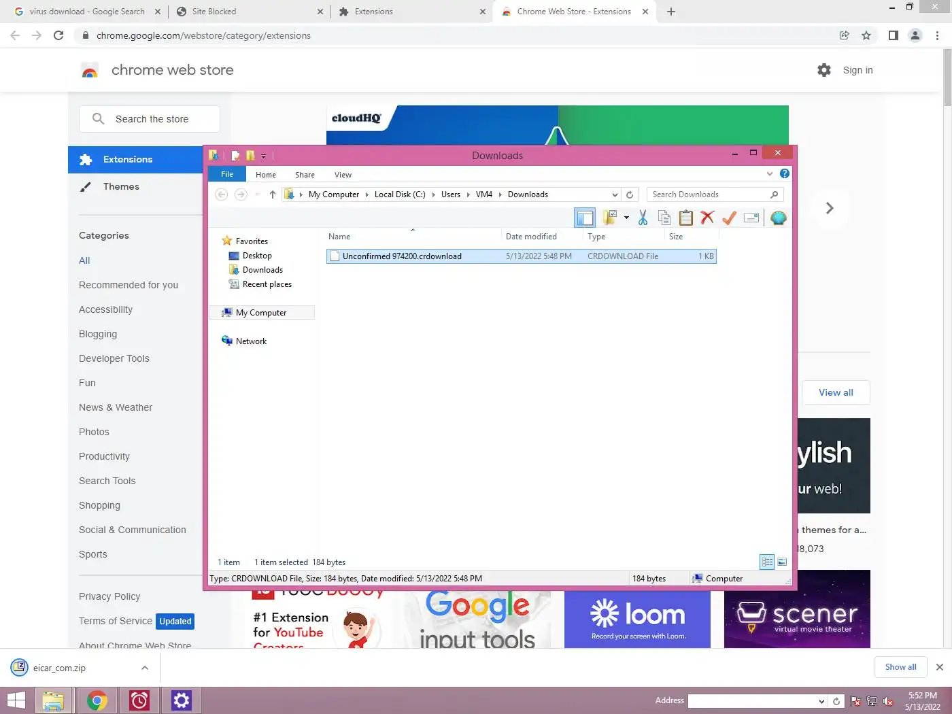952x714 pixels.
Task: Bookmark this page with the star icon
Action: (x=866, y=35)
